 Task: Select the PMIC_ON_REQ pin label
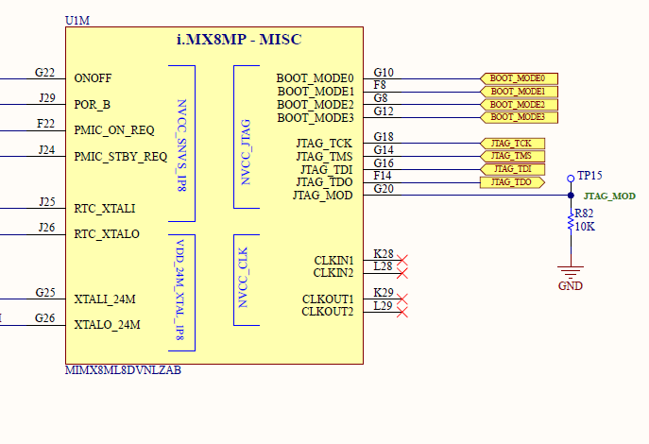tap(114, 130)
